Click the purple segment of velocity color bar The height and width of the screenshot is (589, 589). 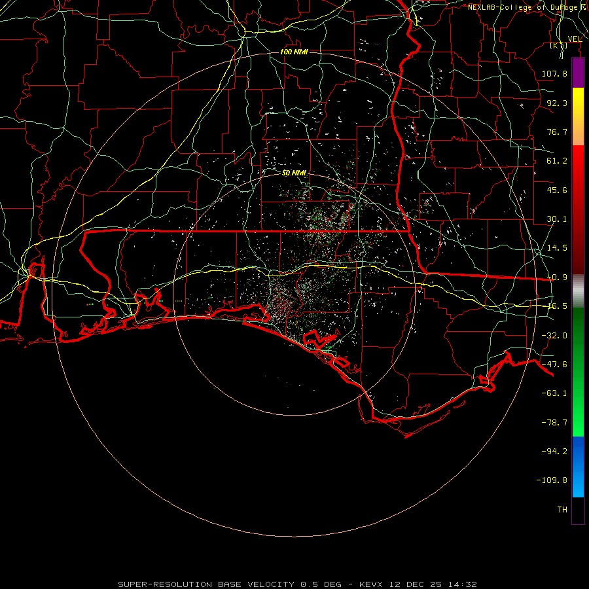(x=578, y=73)
